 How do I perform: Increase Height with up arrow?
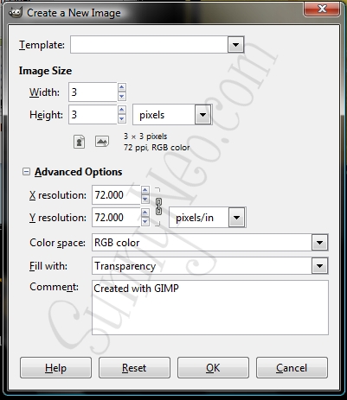click(x=122, y=110)
